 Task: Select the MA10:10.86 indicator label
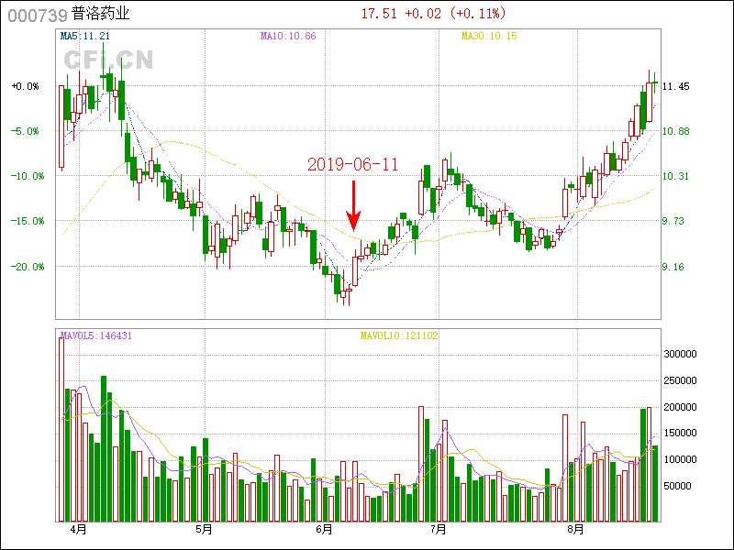pyautogui.click(x=288, y=36)
